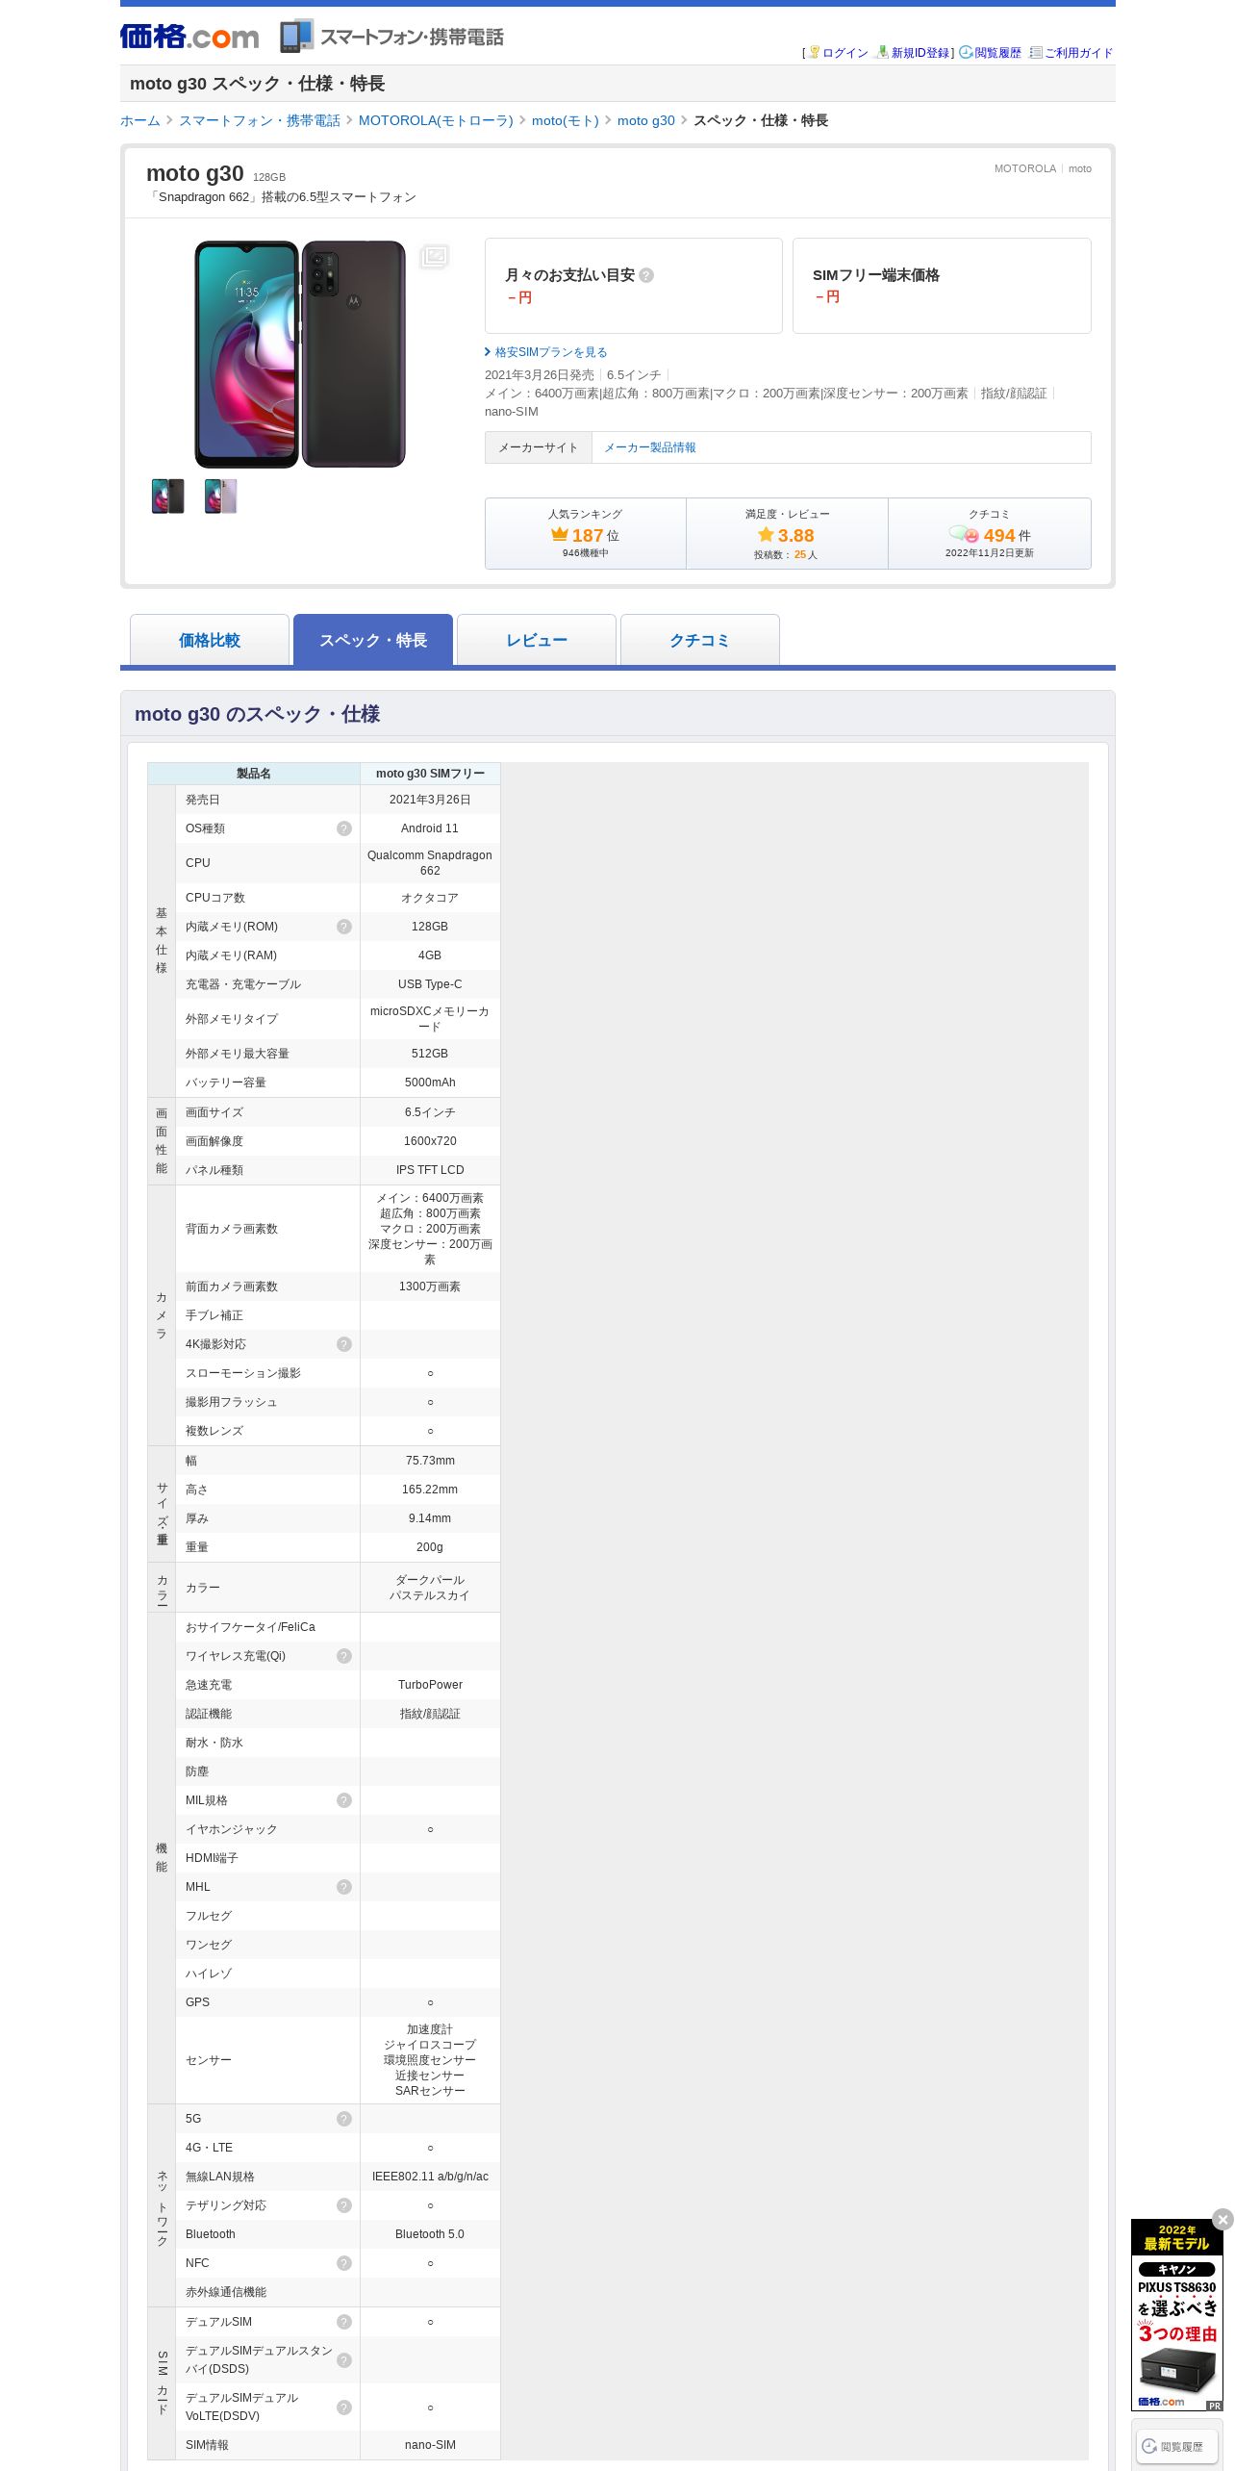Open the enlarged image gallery icon

point(434,256)
